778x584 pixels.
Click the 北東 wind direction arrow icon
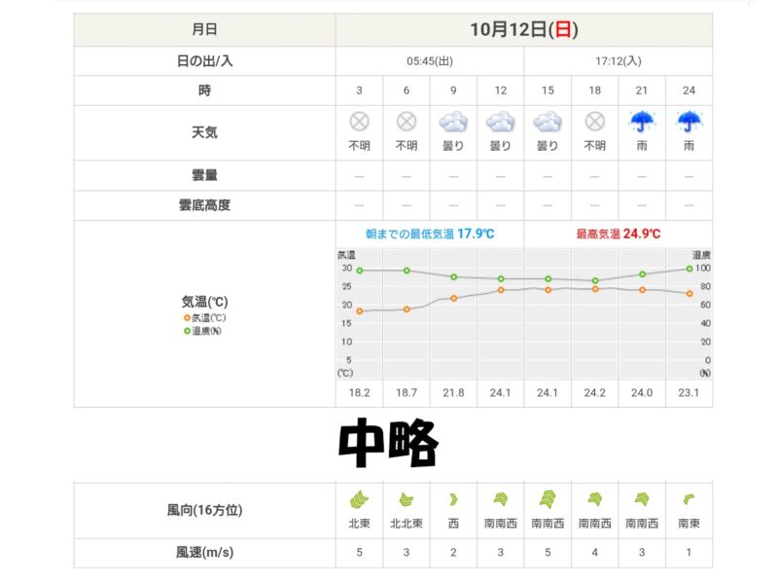tap(359, 499)
